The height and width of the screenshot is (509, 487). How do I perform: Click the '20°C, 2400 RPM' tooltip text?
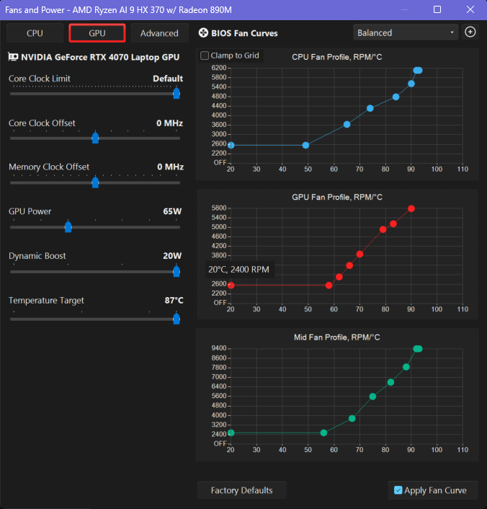238,270
